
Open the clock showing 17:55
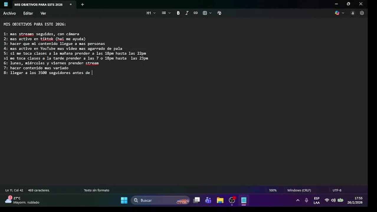click(x=355, y=200)
